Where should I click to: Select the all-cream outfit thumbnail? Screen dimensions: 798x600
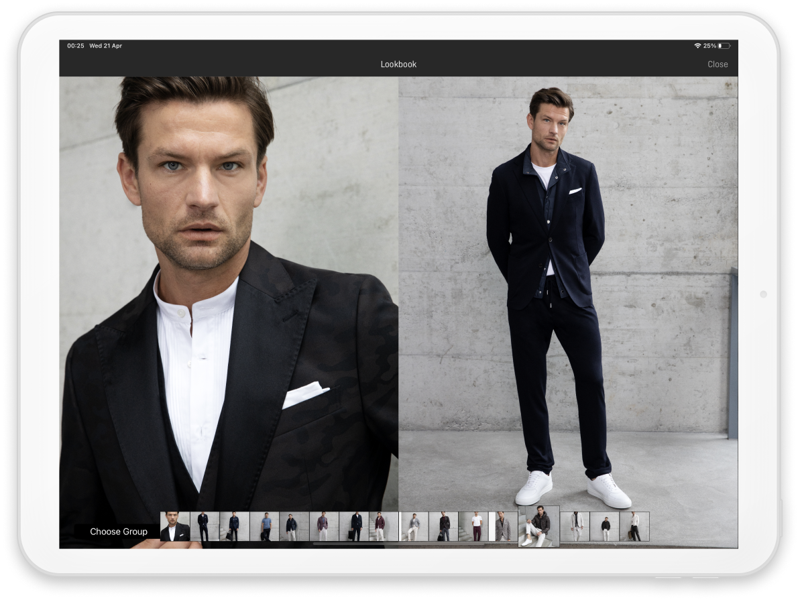575,526
